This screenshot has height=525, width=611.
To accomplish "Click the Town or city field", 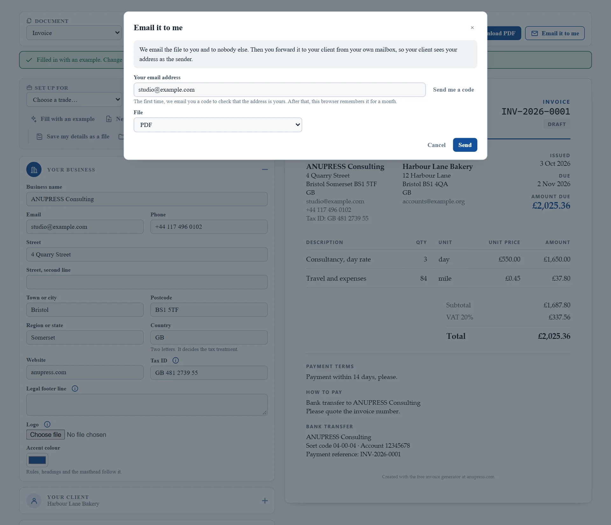I will tap(85, 310).
